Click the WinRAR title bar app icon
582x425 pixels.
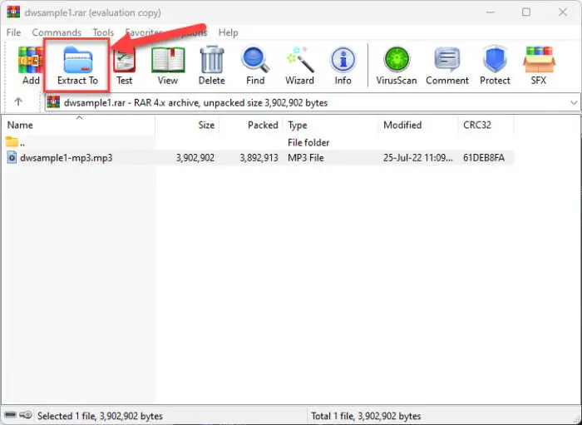[13, 12]
